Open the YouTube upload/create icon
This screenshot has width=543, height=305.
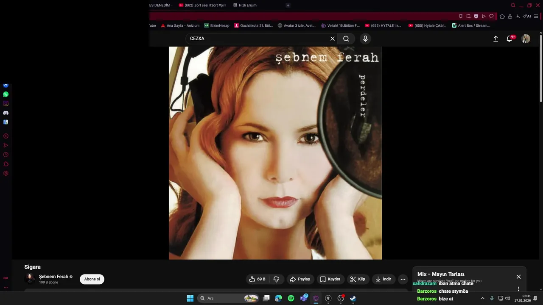(495, 39)
